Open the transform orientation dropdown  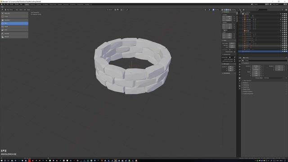pyautogui.click(x=110, y=10)
